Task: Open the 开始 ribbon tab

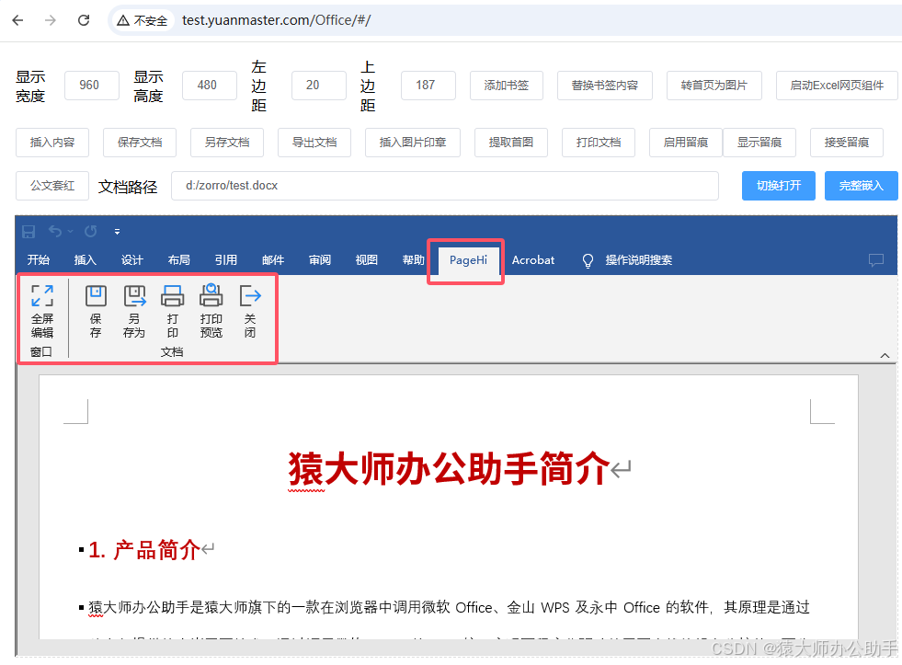Action: point(39,260)
